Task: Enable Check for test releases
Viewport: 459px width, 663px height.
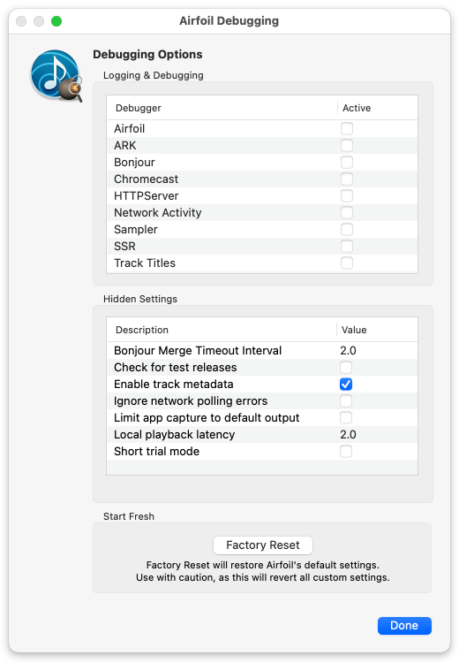Action: pos(346,368)
